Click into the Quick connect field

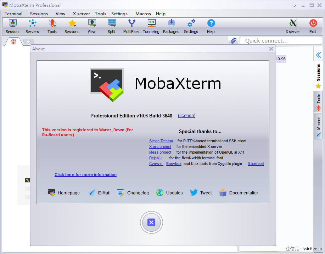pyautogui.click(x=281, y=41)
